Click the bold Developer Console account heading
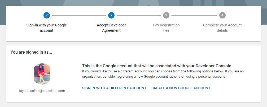This screenshot has height=107, width=267. [x=157, y=66]
